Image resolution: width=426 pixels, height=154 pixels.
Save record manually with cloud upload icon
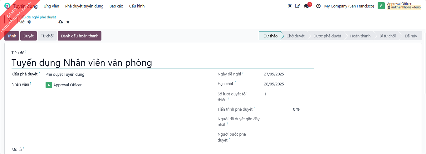click(61, 22)
